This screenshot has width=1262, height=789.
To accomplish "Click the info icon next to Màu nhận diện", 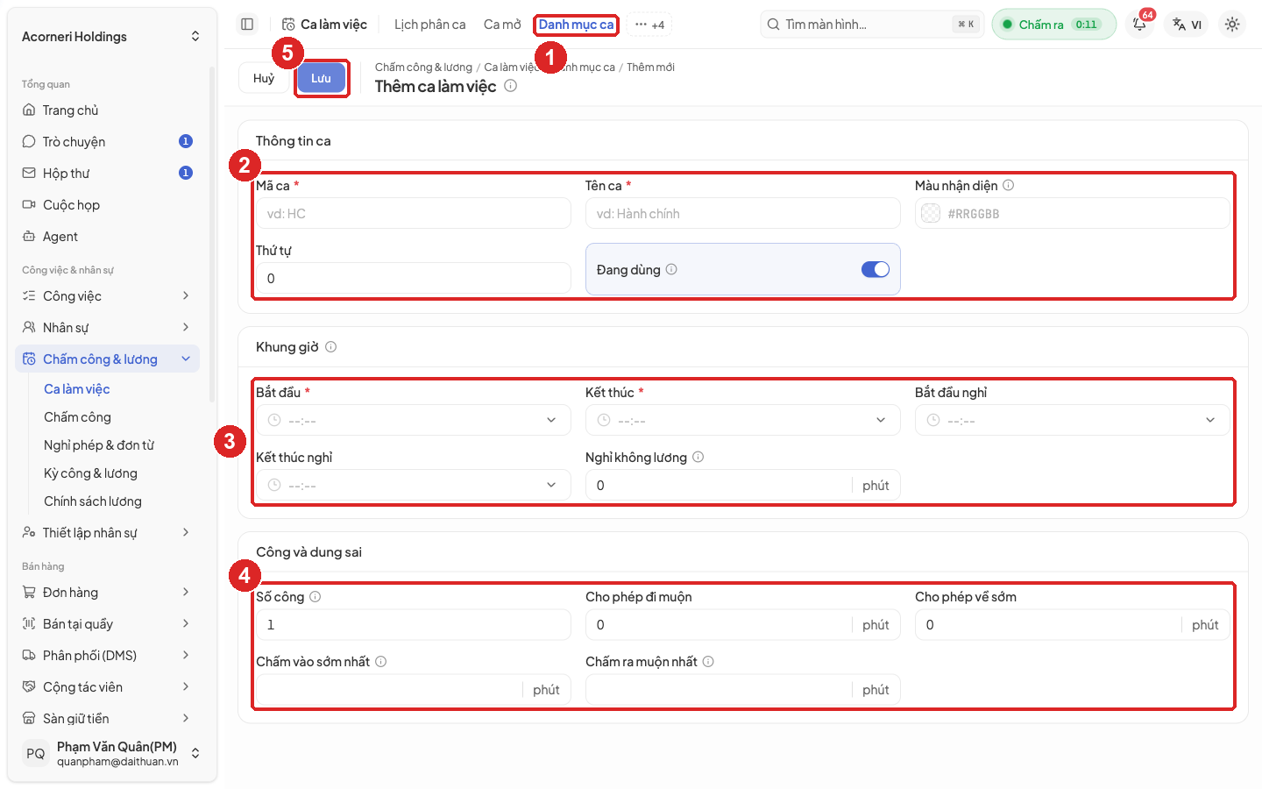I will (x=1009, y=185).
